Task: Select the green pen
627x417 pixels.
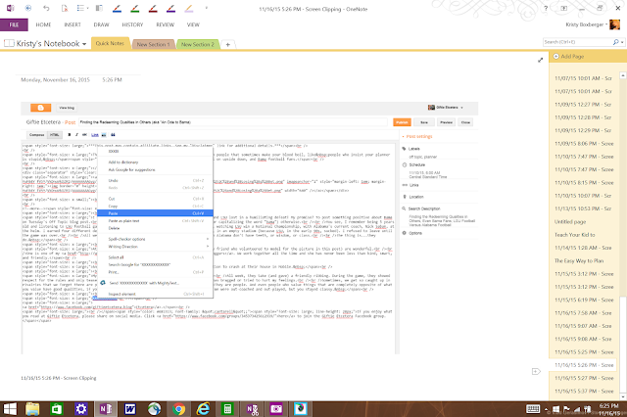Action: click(135, 9)
